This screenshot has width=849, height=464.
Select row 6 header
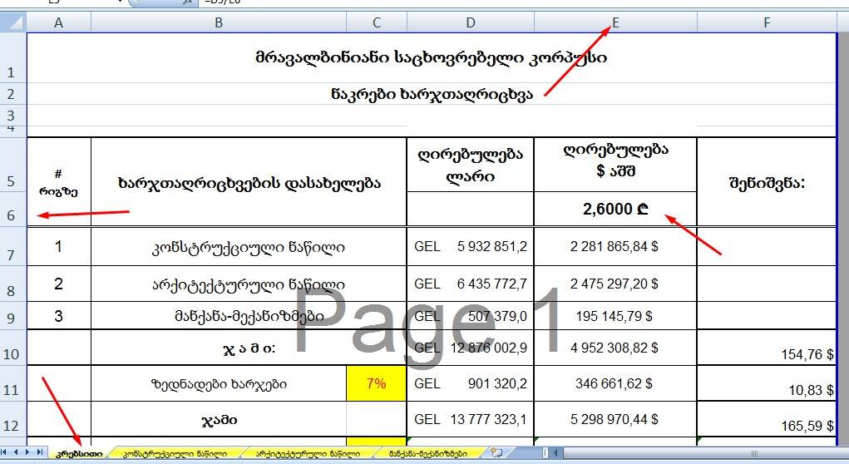(13, 209)
